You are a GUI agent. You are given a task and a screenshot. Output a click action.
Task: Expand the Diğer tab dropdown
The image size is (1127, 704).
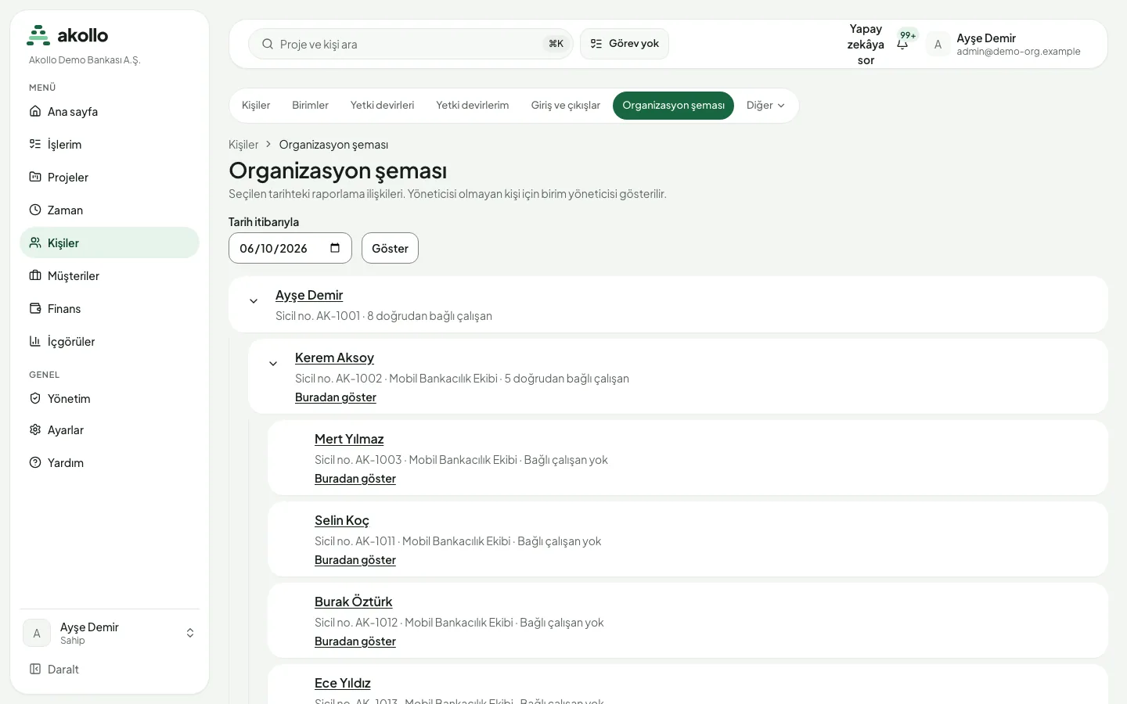click(765, 105)
